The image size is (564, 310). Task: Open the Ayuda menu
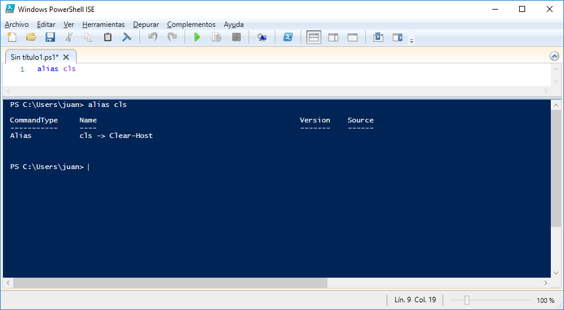coord(234,24)
